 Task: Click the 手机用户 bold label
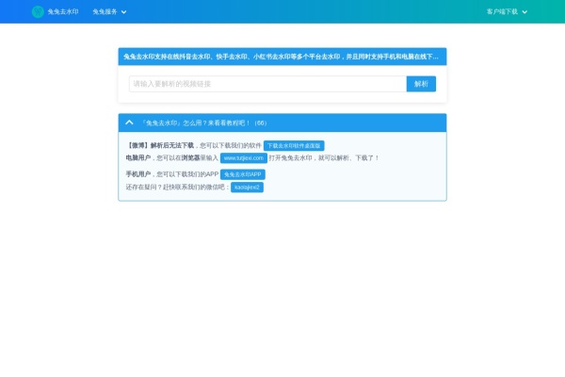coord(138,174)
